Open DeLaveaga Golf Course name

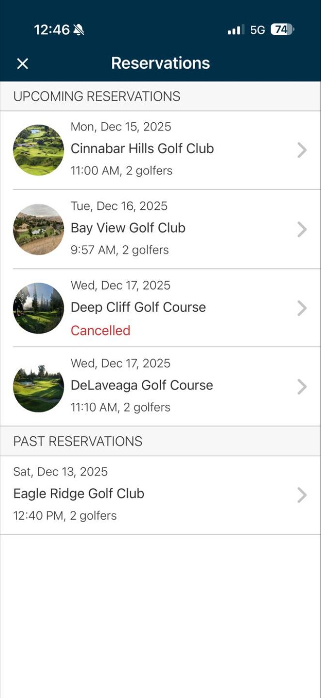point(141,385)
